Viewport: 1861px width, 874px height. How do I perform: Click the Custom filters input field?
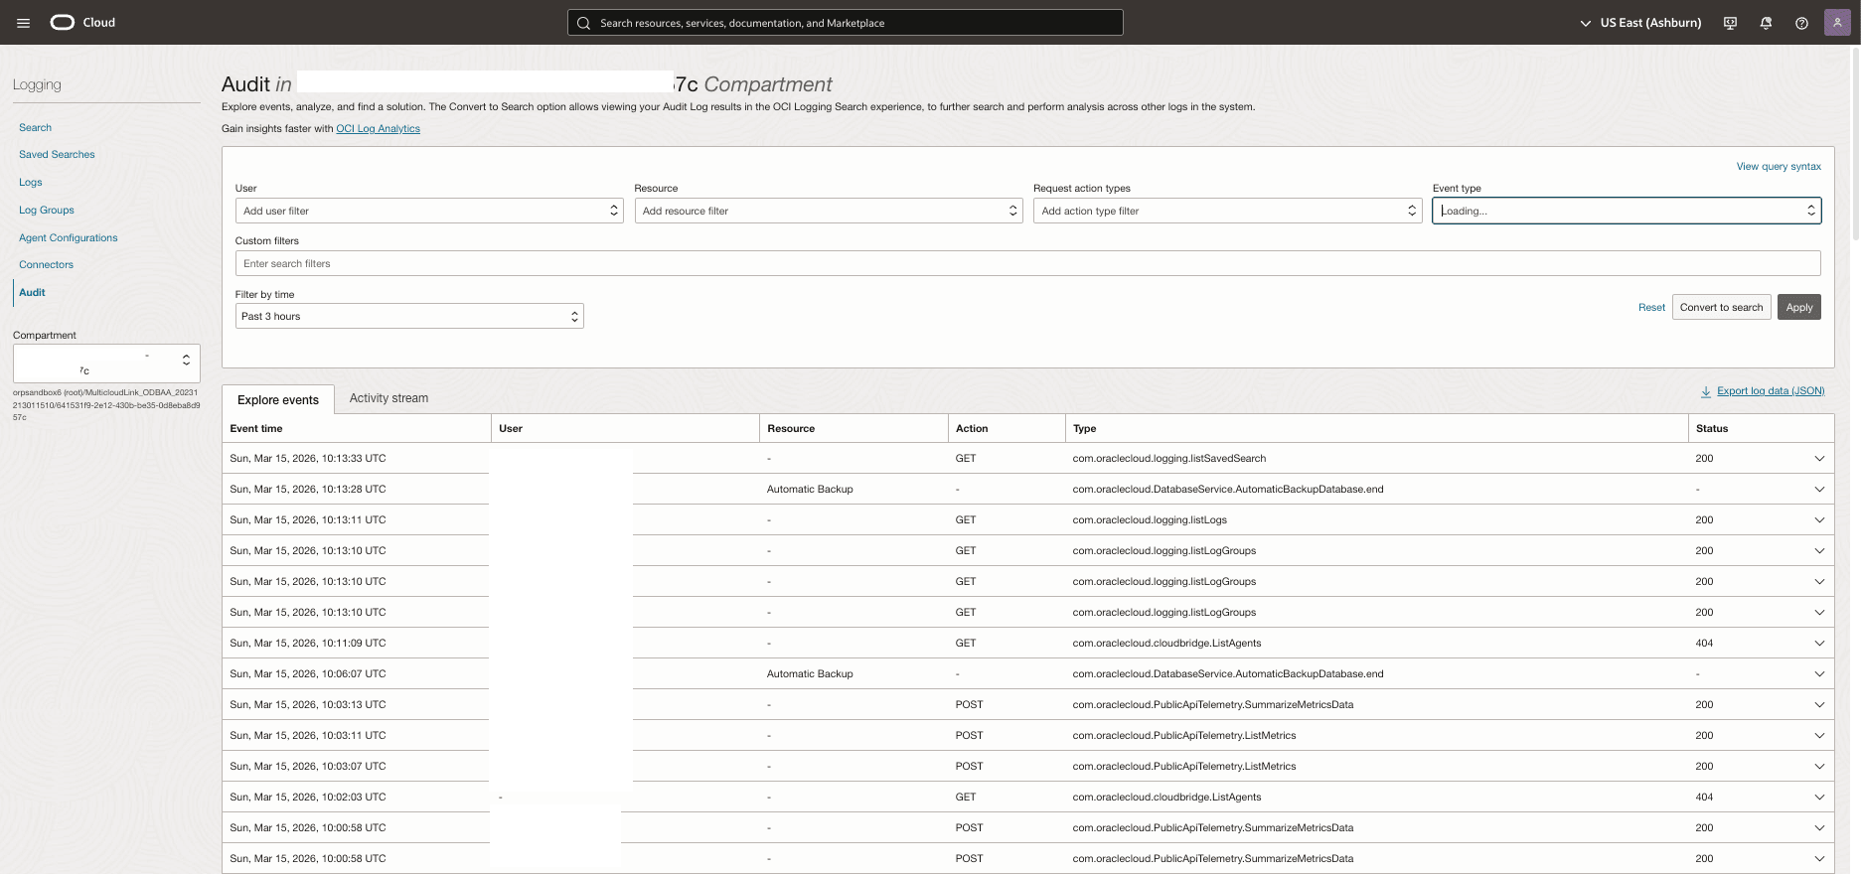(1028, 263)
